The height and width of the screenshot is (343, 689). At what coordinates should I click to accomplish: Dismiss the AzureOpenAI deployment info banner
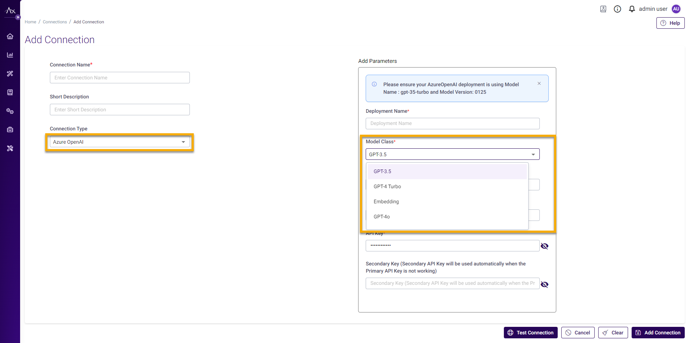coord(539,83)
